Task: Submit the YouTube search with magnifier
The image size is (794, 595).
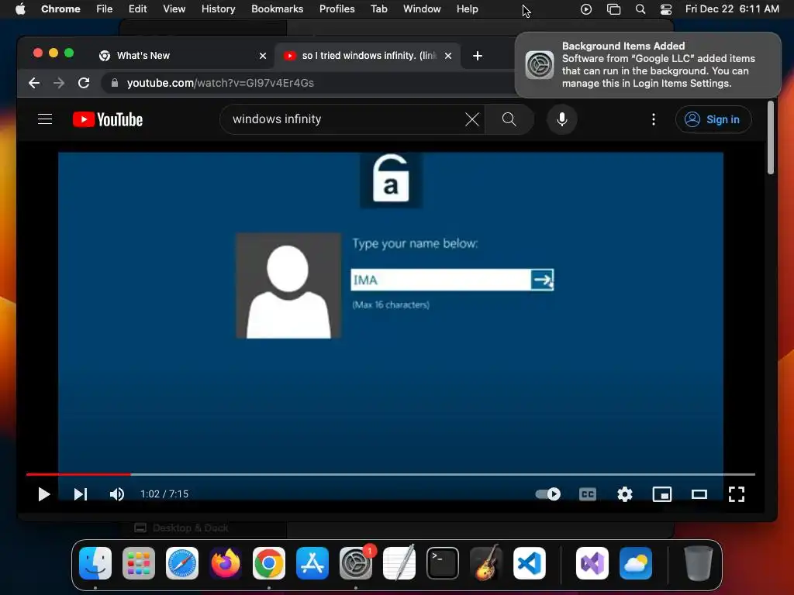Action: click(509, 119)
